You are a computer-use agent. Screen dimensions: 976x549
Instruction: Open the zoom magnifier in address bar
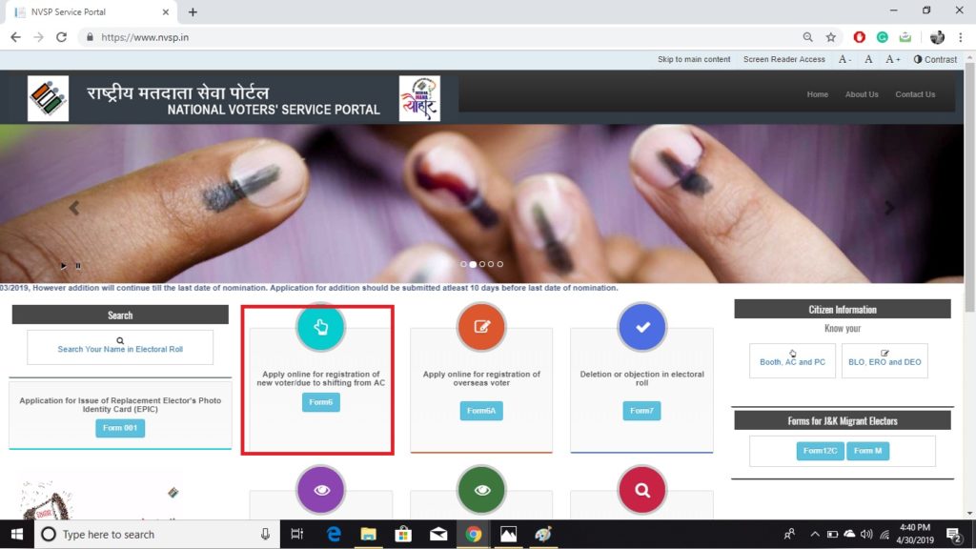807,37
